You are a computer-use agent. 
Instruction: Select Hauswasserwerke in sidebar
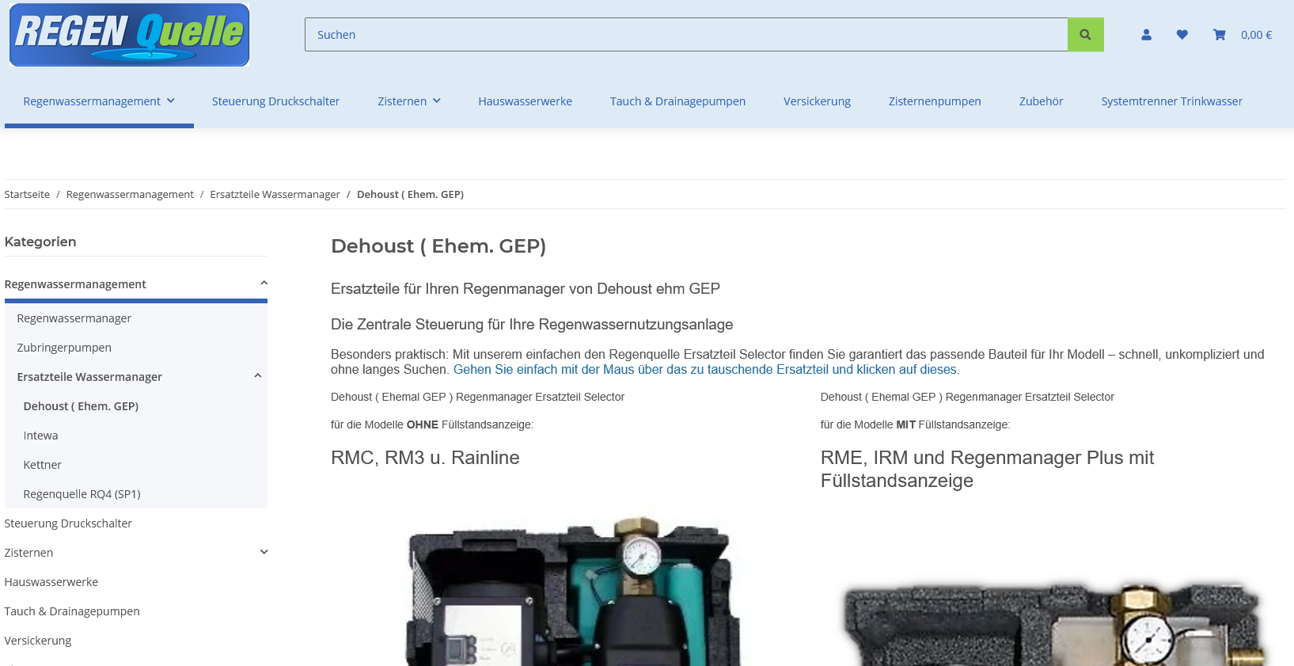click(51, 582)
